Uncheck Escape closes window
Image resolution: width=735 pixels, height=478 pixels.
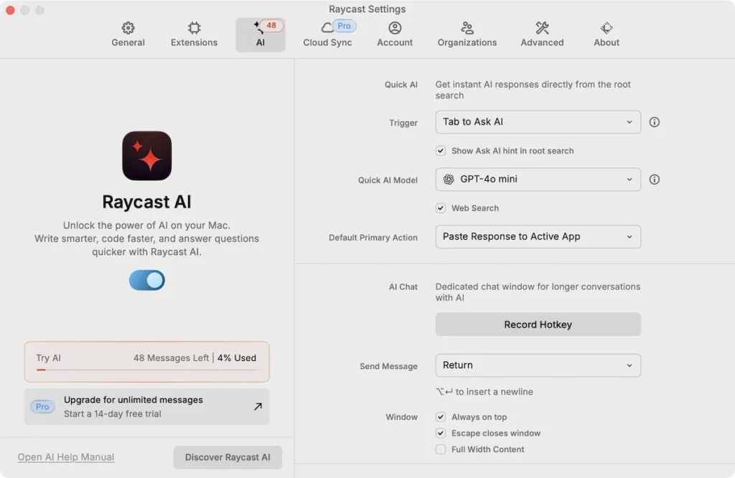tap(441, 433)
